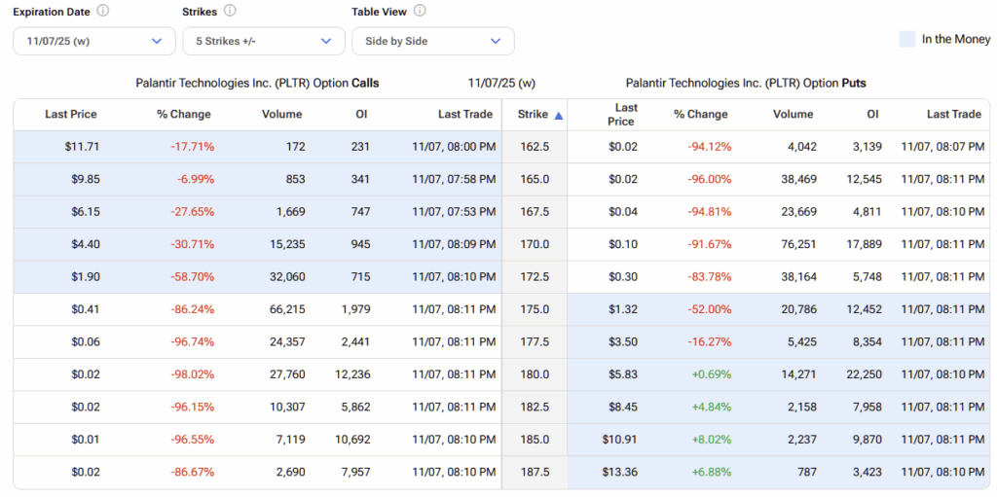Click info icon next to Expiration Date
997x497 pixels.
click(103, 12)
